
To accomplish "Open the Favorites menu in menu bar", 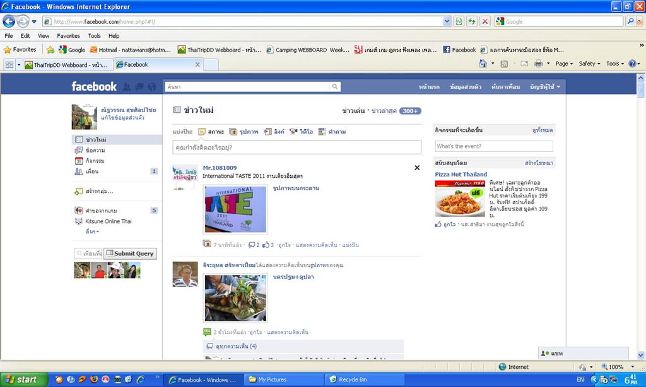I will coord(68,36).
